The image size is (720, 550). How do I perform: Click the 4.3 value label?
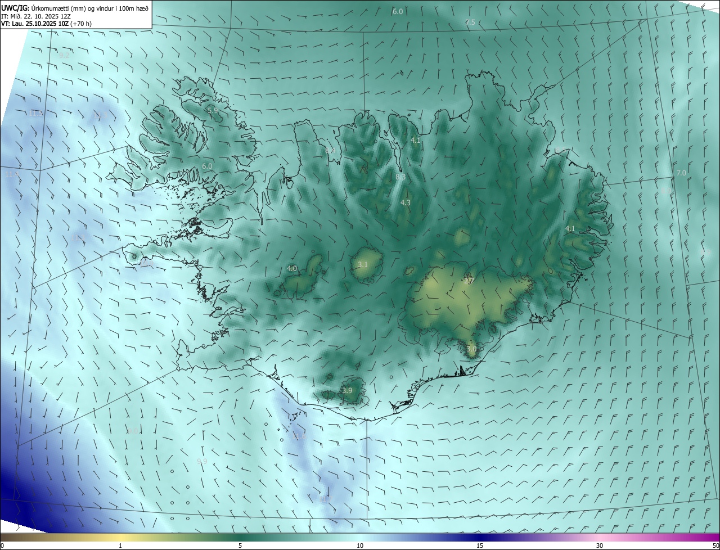pyautogui.click(x=406, y=202)
